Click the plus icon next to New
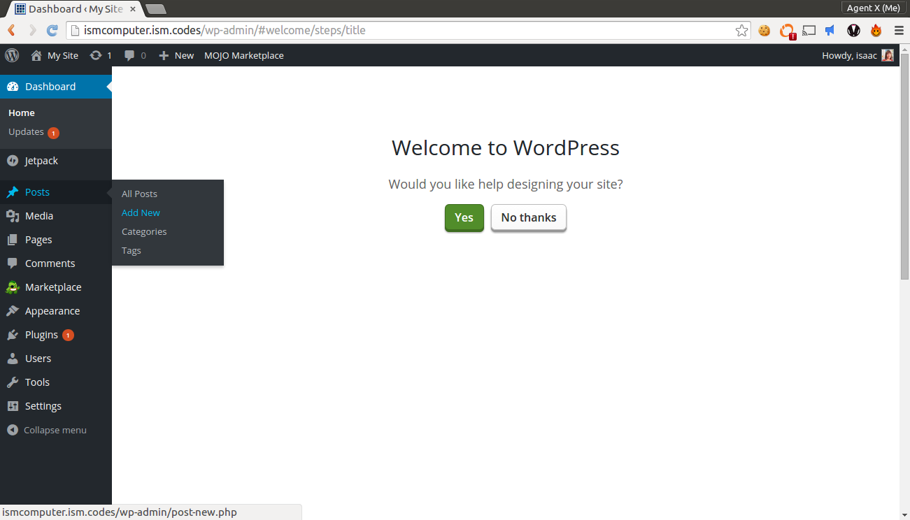 point(164,55)
